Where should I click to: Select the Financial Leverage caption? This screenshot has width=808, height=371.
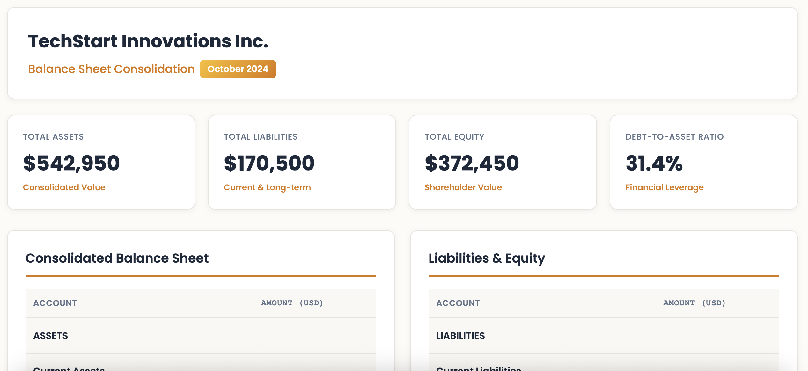click(665, 187)
